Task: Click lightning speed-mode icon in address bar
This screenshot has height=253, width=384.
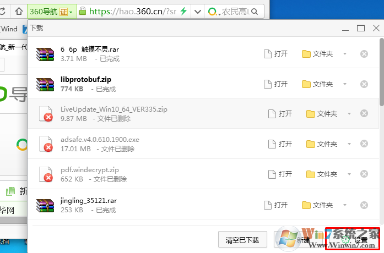Action: pos(183,11)
